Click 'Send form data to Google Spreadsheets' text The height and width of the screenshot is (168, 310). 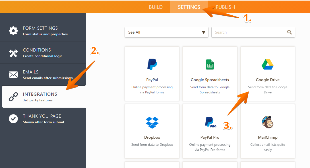click(210, 90)
